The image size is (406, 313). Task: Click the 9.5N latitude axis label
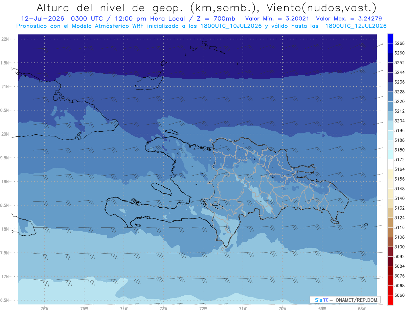click(5, 158)
